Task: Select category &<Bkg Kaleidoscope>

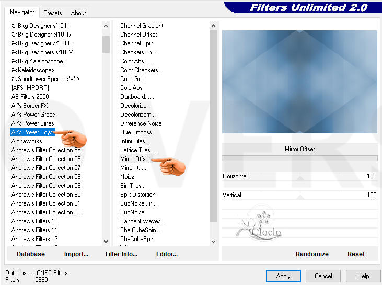Action: click(x=39, y=61)
